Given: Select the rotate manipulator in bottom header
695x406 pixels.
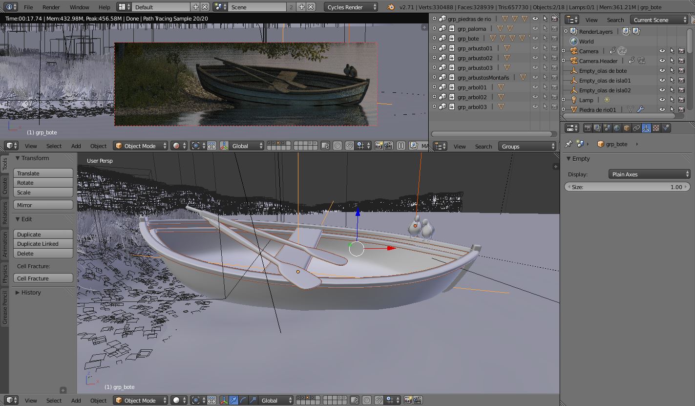Looking at the screenshot, I should click(243, 400).
